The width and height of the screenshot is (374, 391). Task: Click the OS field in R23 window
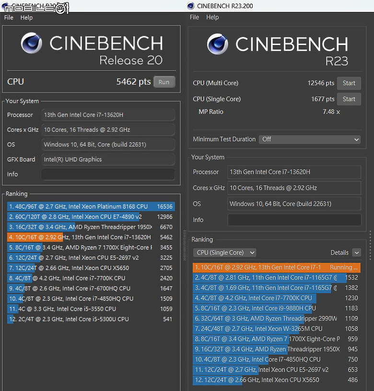[294, 204]
